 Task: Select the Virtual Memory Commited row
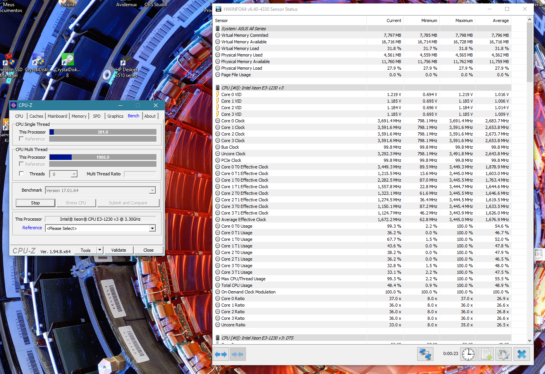coord(362,35)
